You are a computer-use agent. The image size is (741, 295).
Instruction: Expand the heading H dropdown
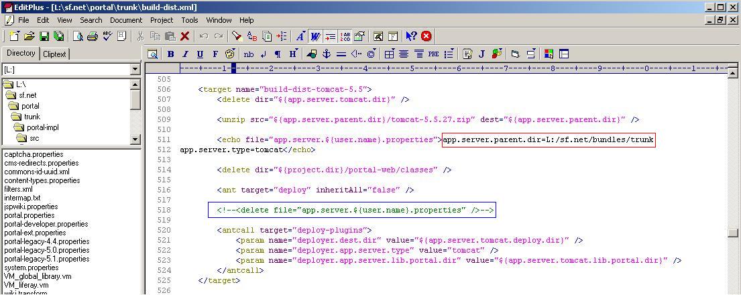[x=294, y=54]
